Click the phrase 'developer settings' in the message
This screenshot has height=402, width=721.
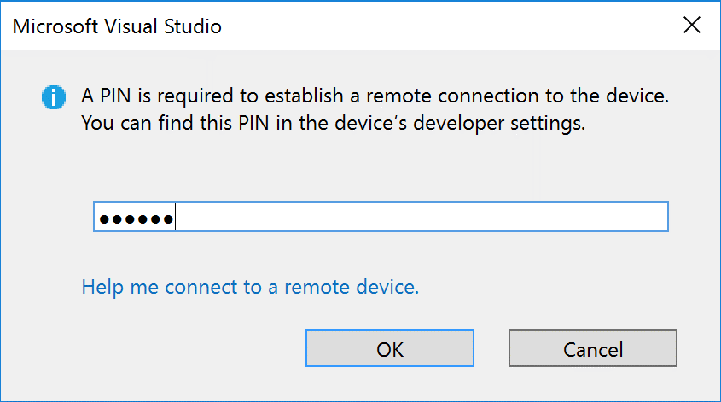pyautogui.click(x=499, y=123)
